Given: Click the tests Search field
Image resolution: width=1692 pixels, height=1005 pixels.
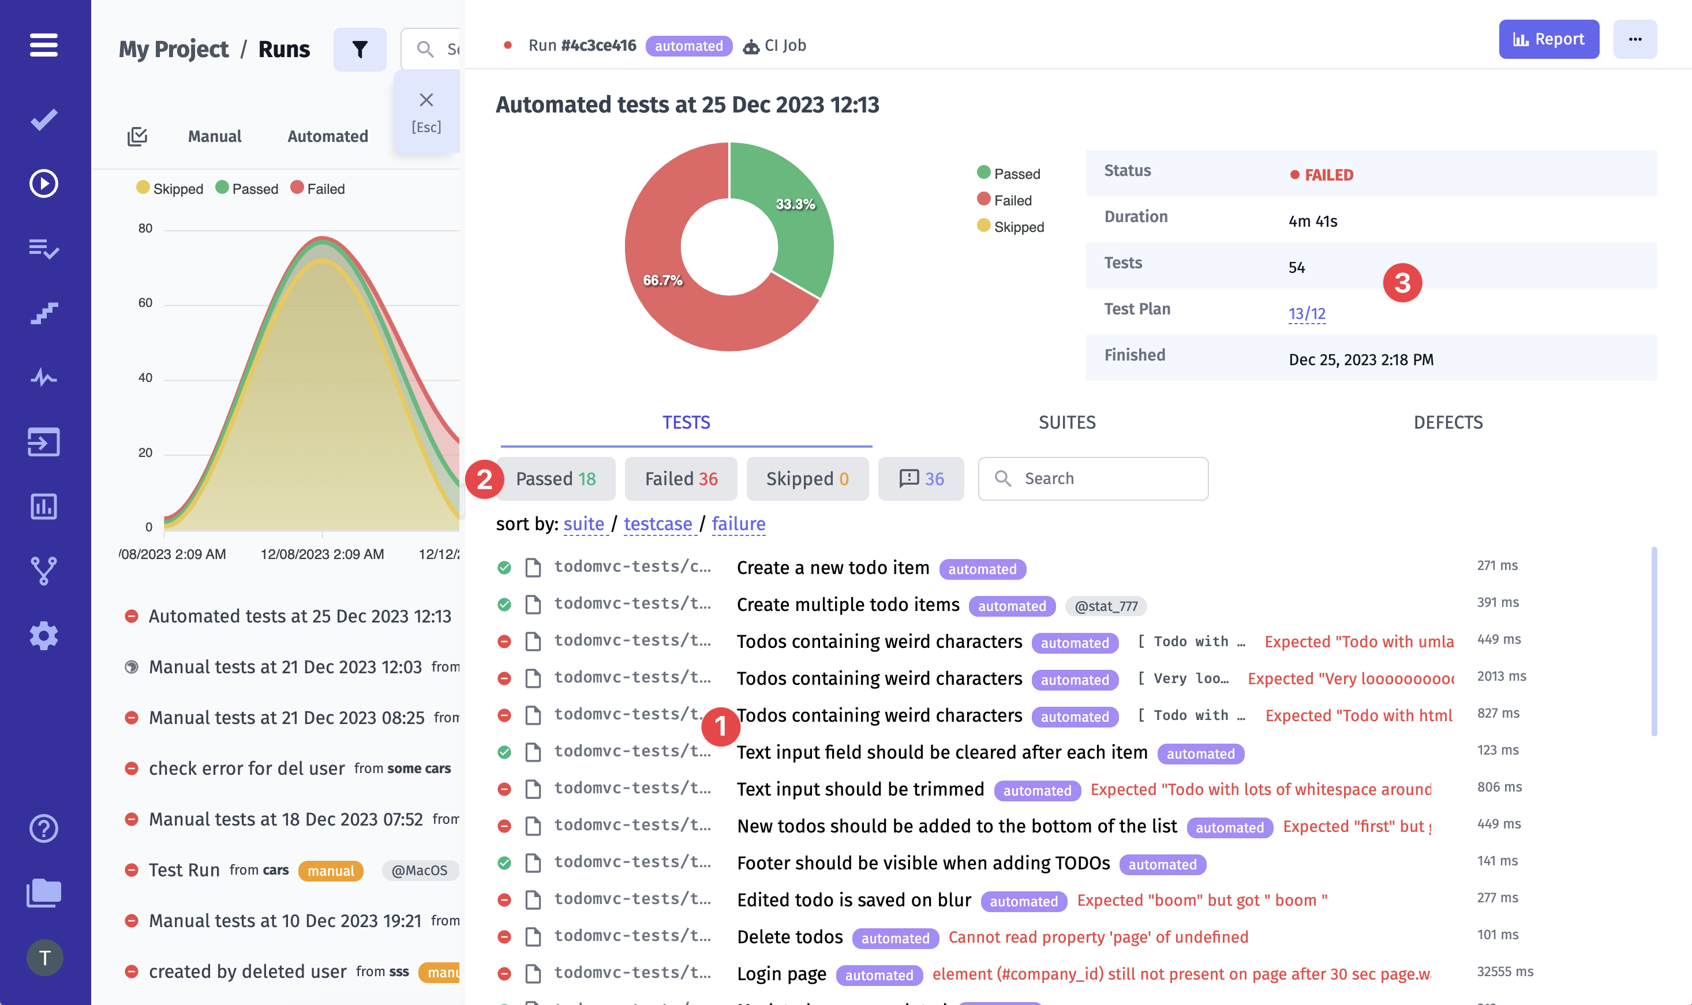Looking at the screenshot, I should point(1092,479).
